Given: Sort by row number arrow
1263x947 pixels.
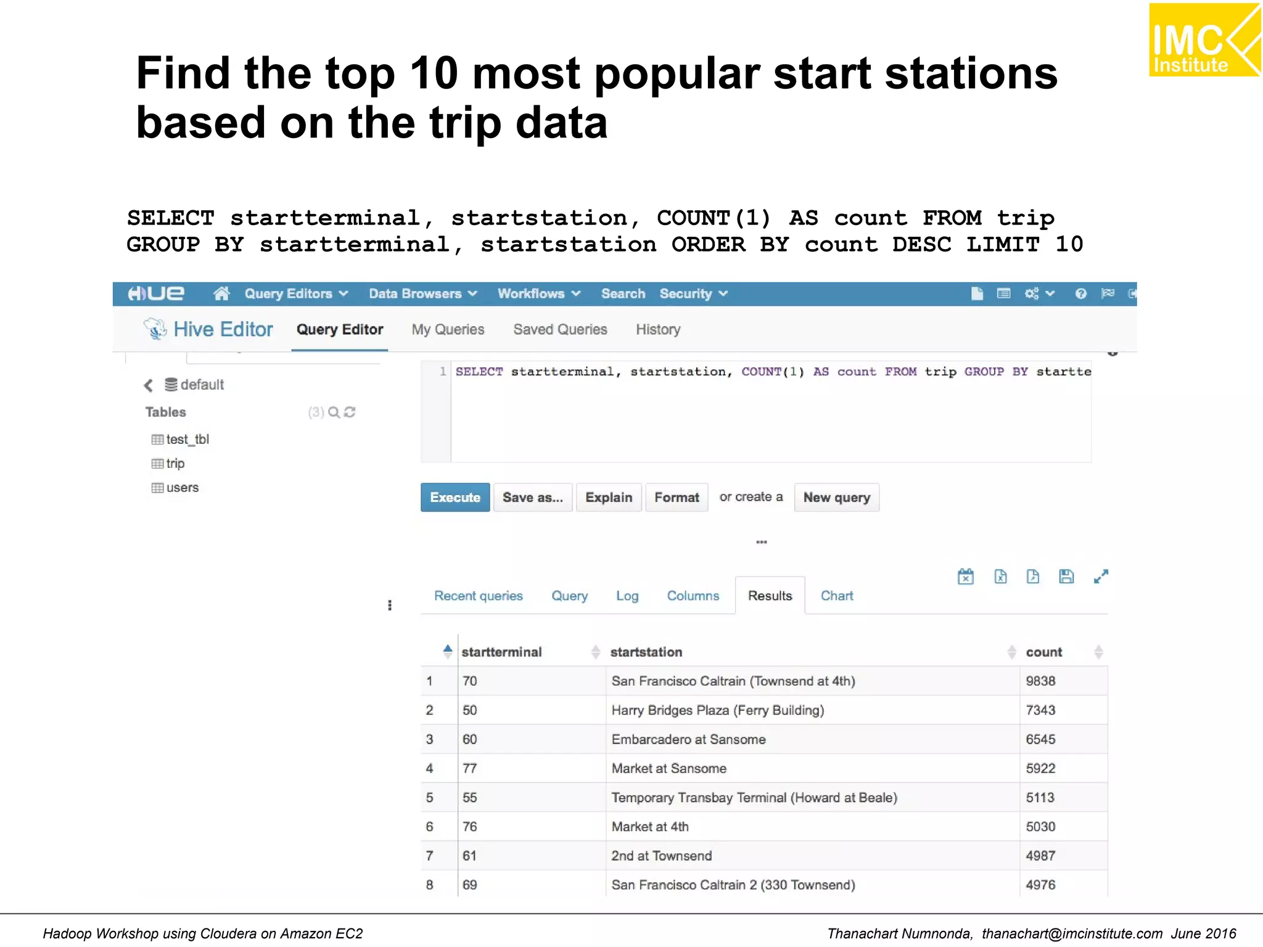Looking at the screenshot, I should pyautogui.click(x=448, y=652).
